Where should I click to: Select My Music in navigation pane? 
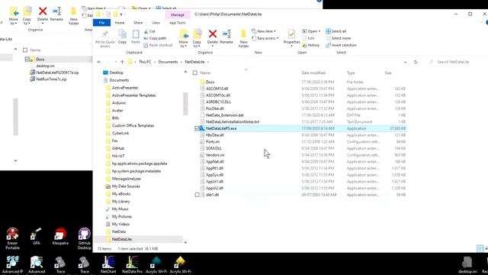(120, 209)
